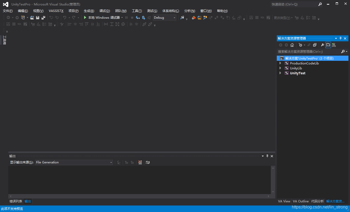
Task: Switch to the 输出 tab
Action: (28, 201)
